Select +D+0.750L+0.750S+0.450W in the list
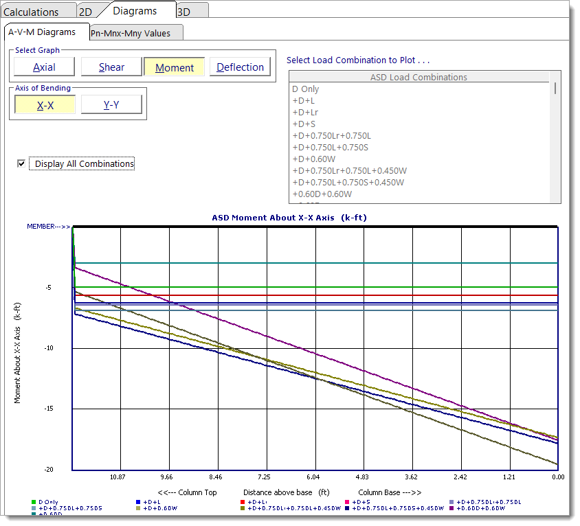Screen dimensions: 580x526 coord(348,183)
